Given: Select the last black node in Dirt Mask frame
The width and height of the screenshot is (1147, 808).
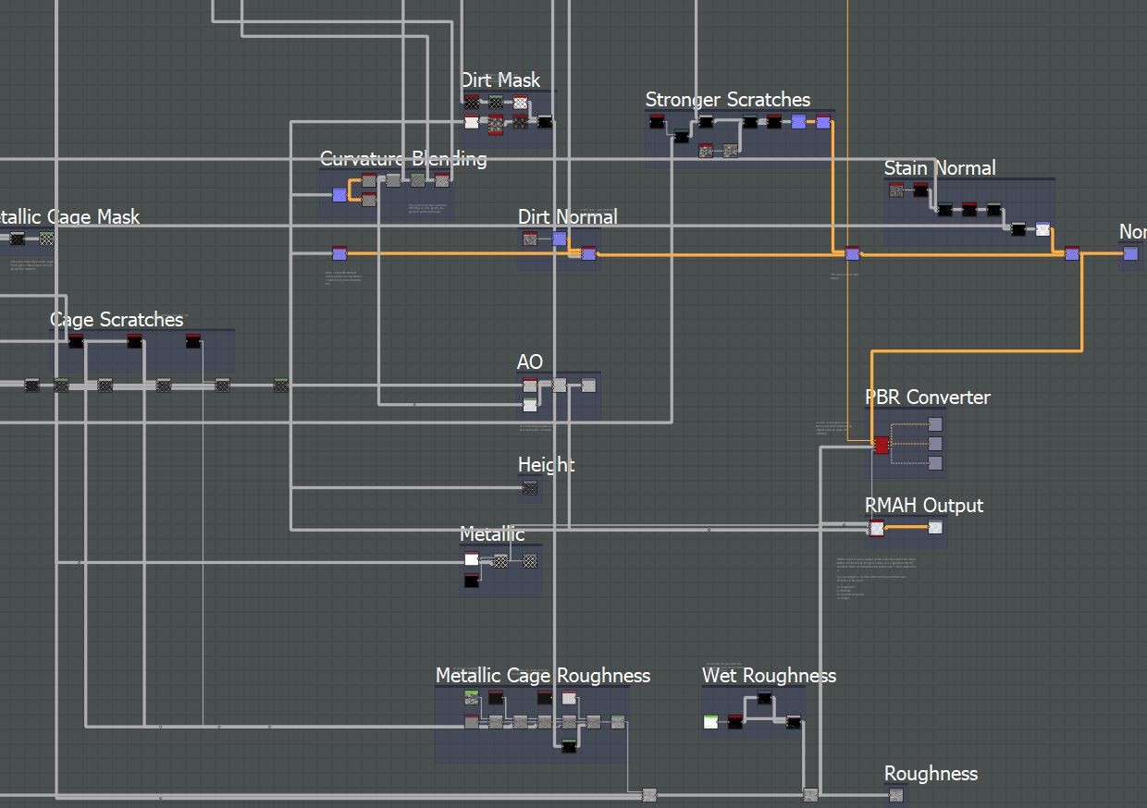Looking at the screenshot, I should coord(545,122).
